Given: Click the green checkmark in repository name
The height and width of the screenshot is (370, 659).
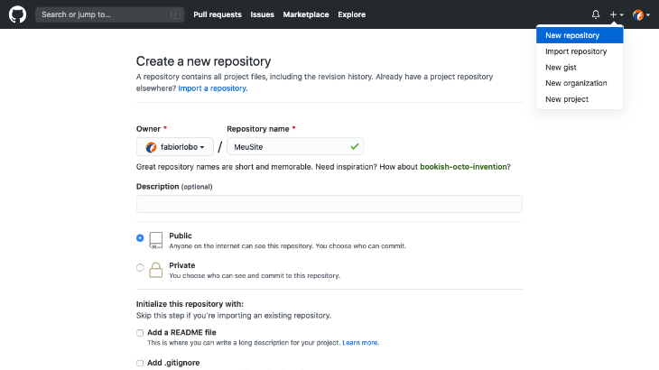Looking at the screenshot, I should (355, 146).
